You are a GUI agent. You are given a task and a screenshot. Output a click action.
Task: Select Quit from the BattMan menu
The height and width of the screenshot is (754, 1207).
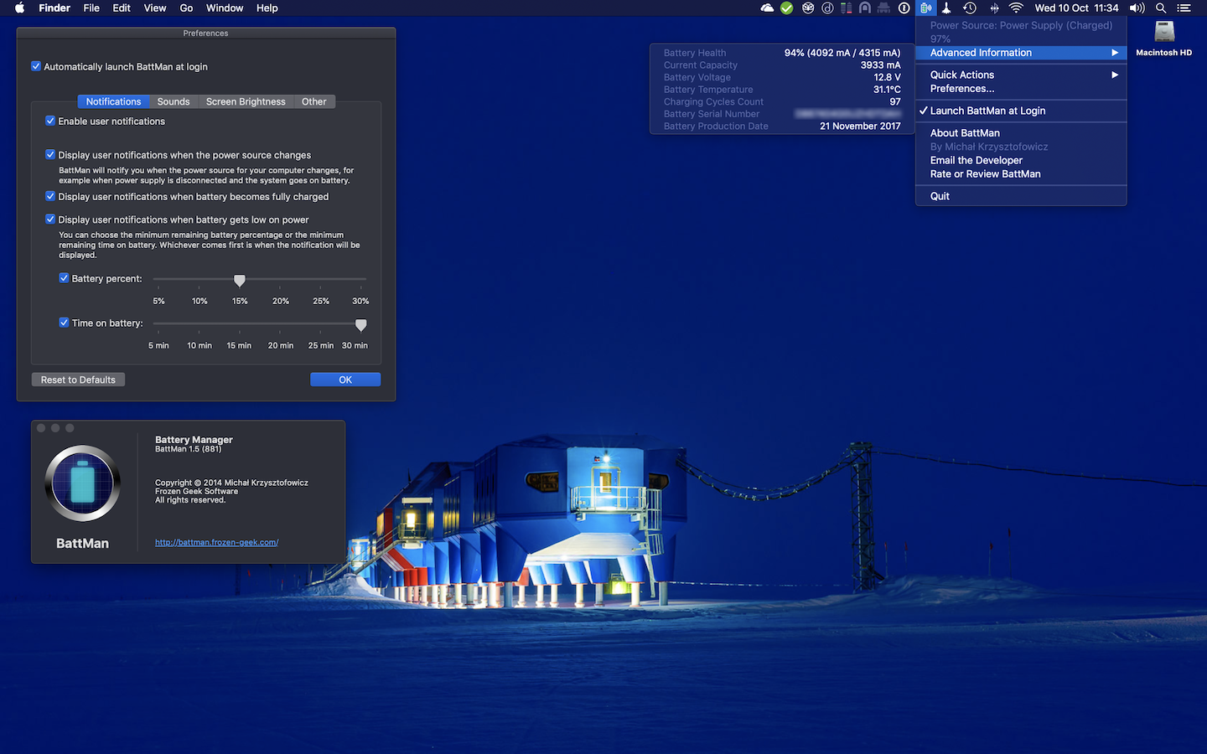(x=940, y=196)
